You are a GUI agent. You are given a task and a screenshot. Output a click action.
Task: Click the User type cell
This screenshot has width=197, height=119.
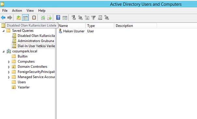pos(91,31)
